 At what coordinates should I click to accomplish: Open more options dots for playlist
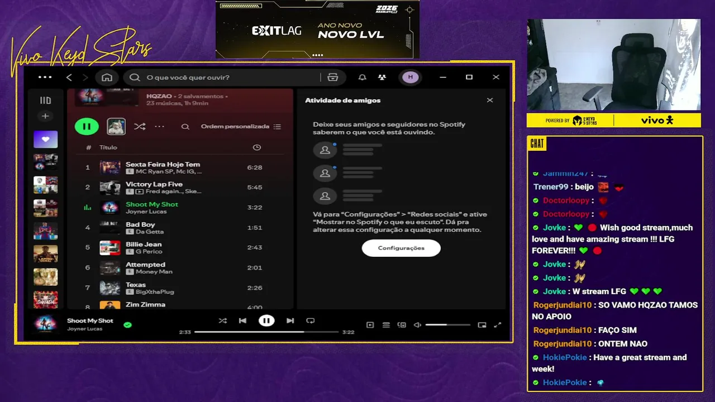(160, 126)
